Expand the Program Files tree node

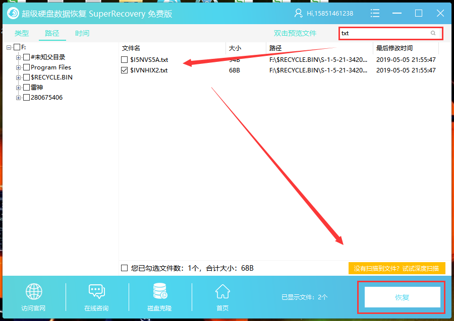coord(18,67)
